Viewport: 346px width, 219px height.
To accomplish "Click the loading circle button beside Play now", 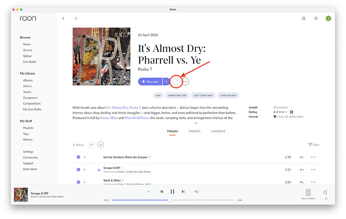I will coord(176,82).
